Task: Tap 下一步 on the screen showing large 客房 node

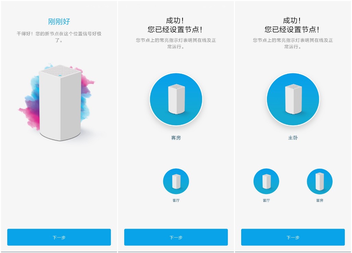Action: (176, 237)
